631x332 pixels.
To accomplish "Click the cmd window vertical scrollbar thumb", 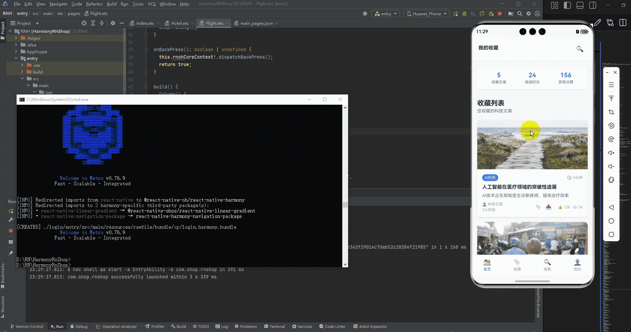I will [x=345, y=205].
